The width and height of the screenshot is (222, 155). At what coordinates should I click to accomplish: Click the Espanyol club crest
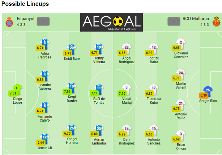[x=9, y=22]
